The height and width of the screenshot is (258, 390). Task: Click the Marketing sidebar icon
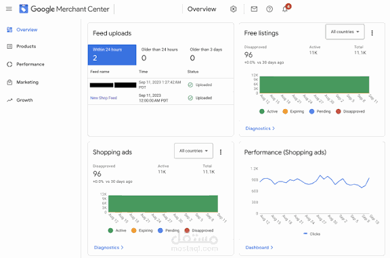coord(9,82)
